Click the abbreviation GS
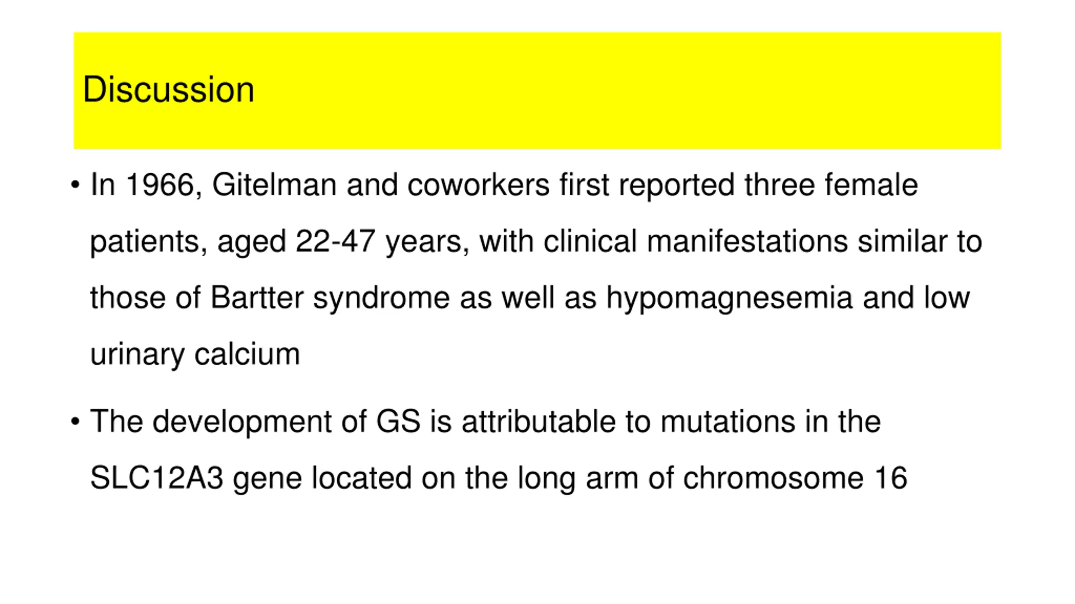This screenshot has height=604, width=1075. 398,421
